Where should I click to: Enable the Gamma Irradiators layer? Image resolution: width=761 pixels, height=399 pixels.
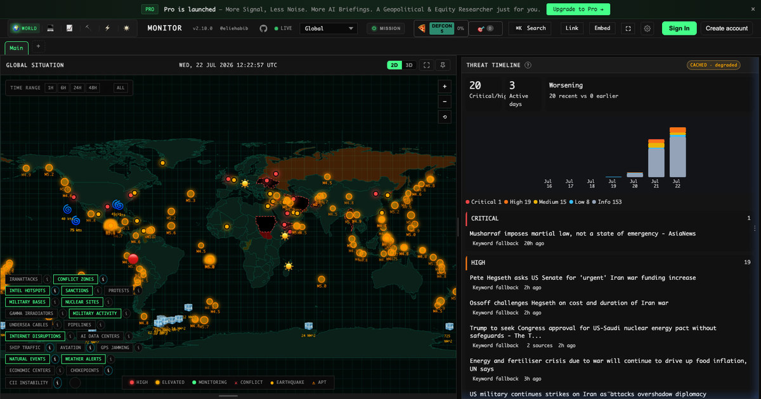click(x=31, y=313)
